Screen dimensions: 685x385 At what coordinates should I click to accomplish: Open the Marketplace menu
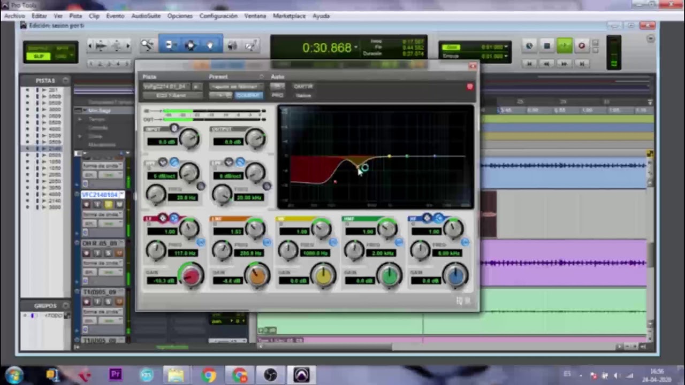point(289,16)
